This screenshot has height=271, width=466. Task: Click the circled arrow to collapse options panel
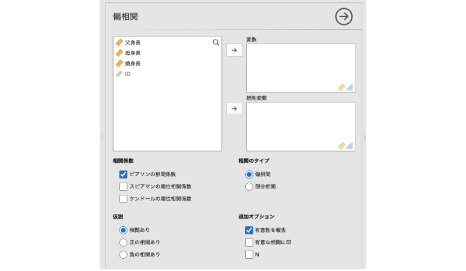[x=344, y=17]
